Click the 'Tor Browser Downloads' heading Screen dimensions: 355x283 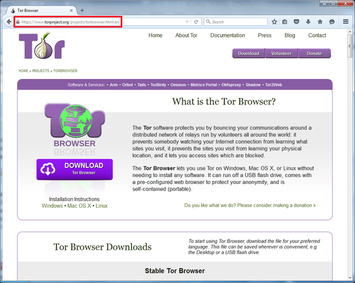(102, 247)
